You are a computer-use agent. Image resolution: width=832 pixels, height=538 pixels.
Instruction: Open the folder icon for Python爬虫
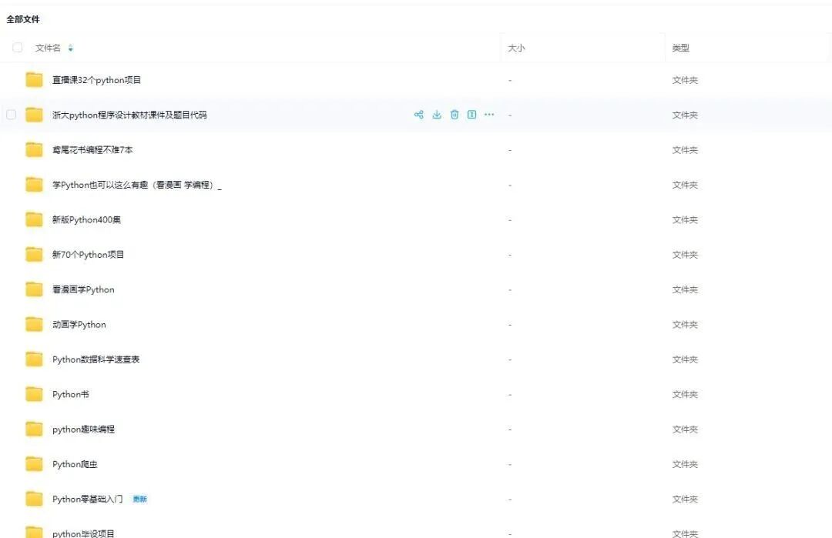(34, 464)
